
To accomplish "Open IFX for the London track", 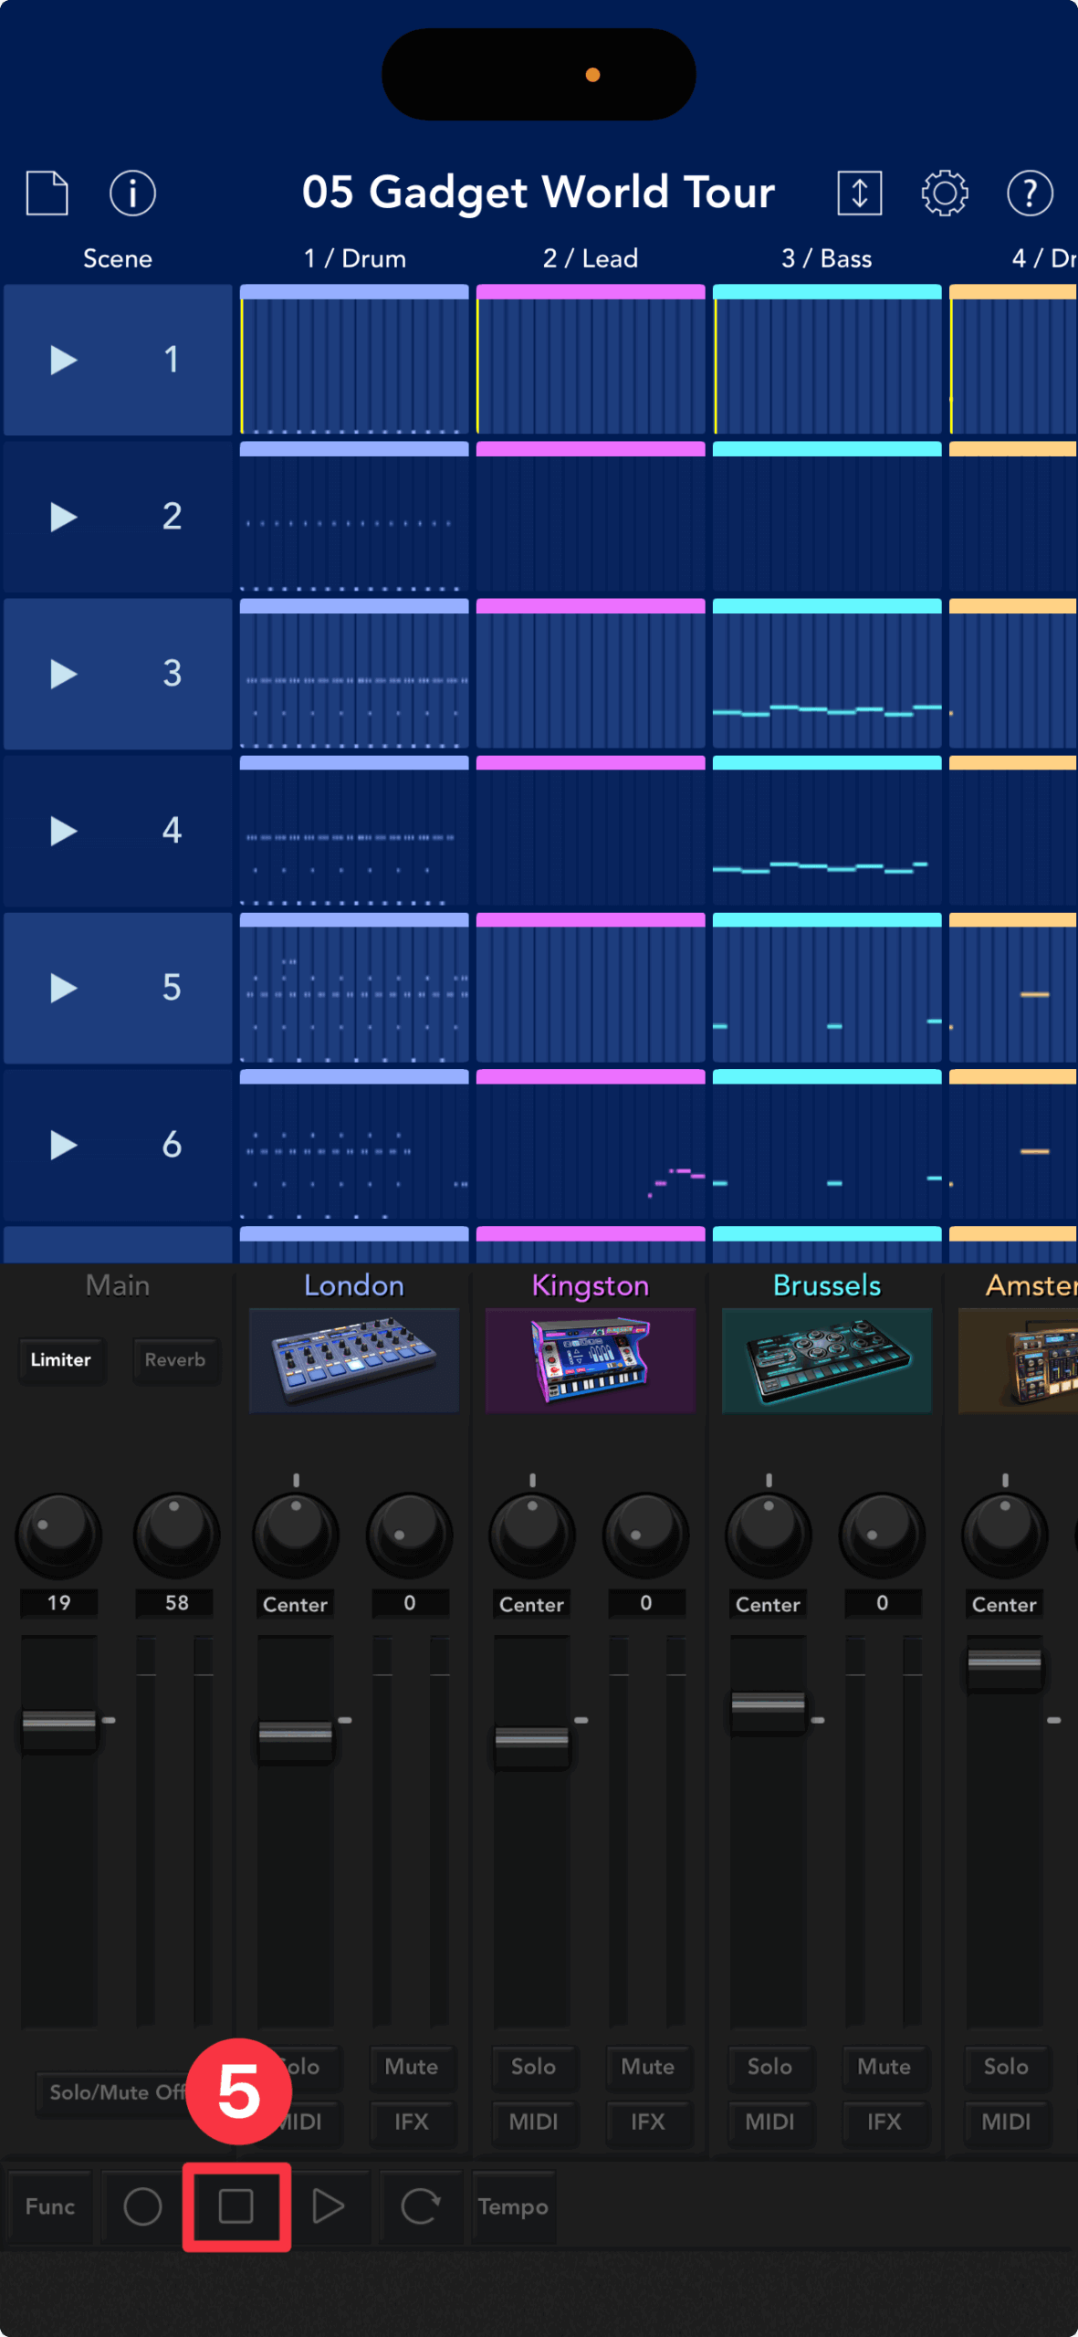I will coord(411,2121).
